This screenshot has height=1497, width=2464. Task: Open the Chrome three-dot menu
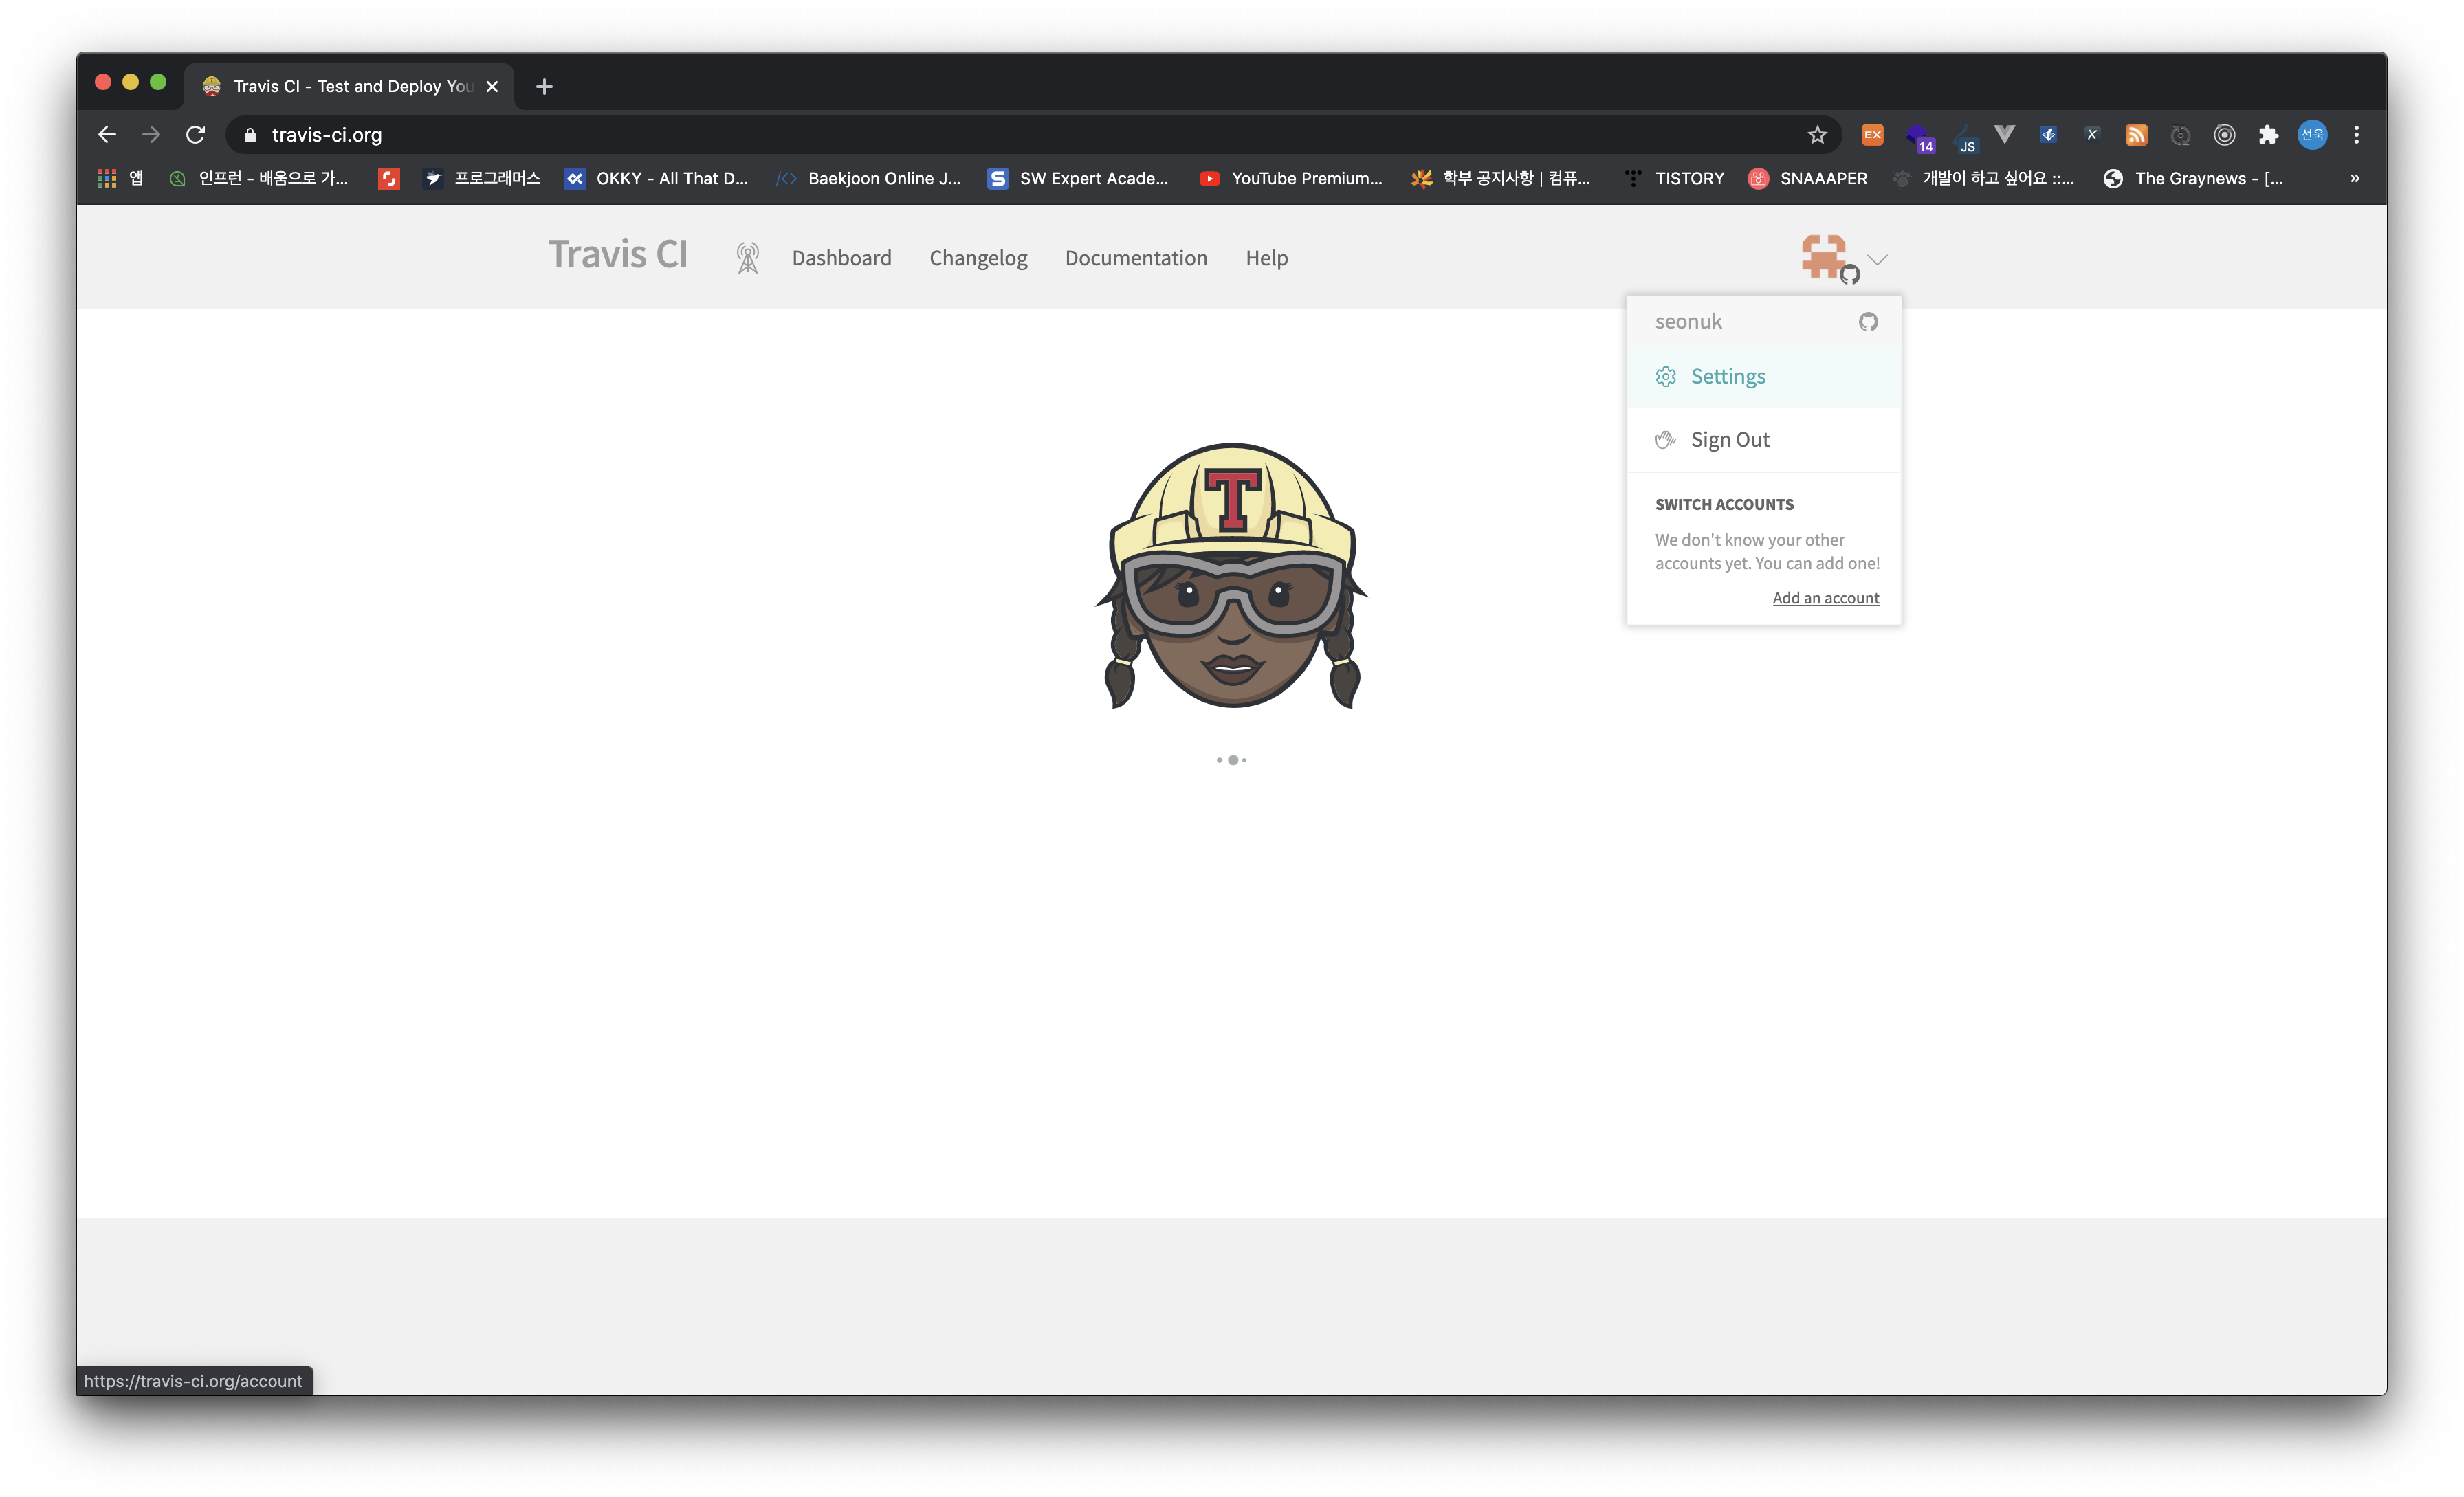pyautogui.click(x=2356, y=135)
